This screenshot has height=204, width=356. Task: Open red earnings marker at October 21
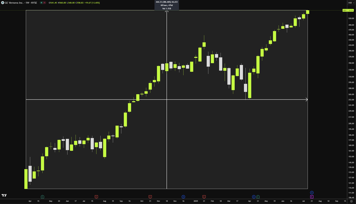point(150,197)
